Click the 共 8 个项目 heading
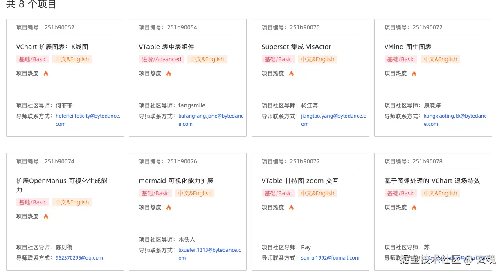This screenshot has width=504, height=273. pos(32,5)
